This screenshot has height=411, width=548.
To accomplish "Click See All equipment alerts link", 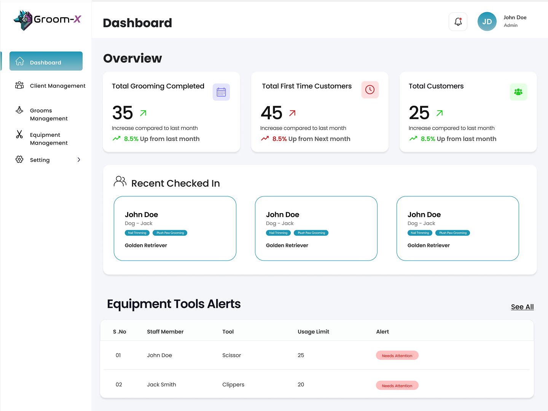I will click(x=522, y=307).
